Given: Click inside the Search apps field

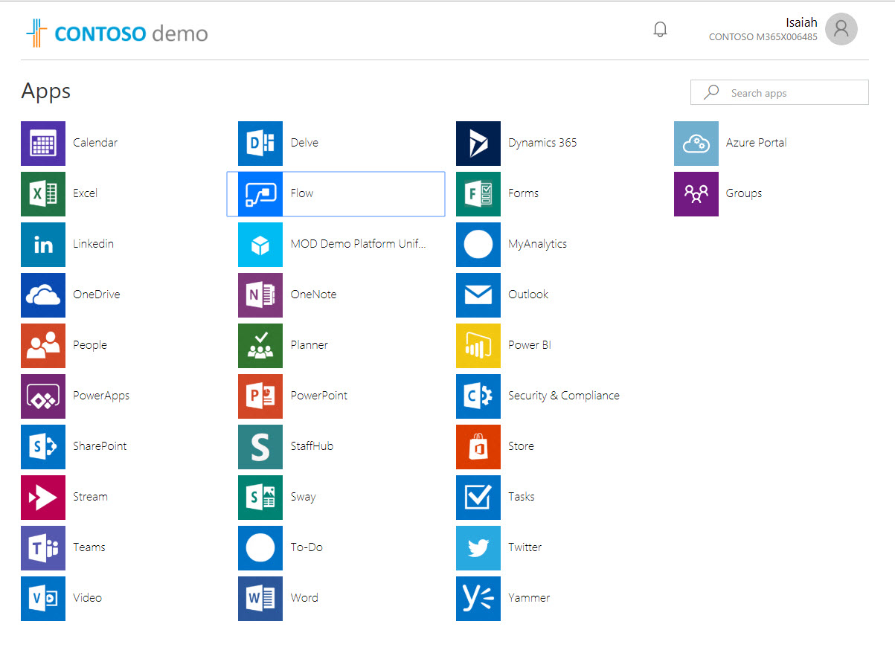Looking at the screenshot, I should click(x=780, y=92).
